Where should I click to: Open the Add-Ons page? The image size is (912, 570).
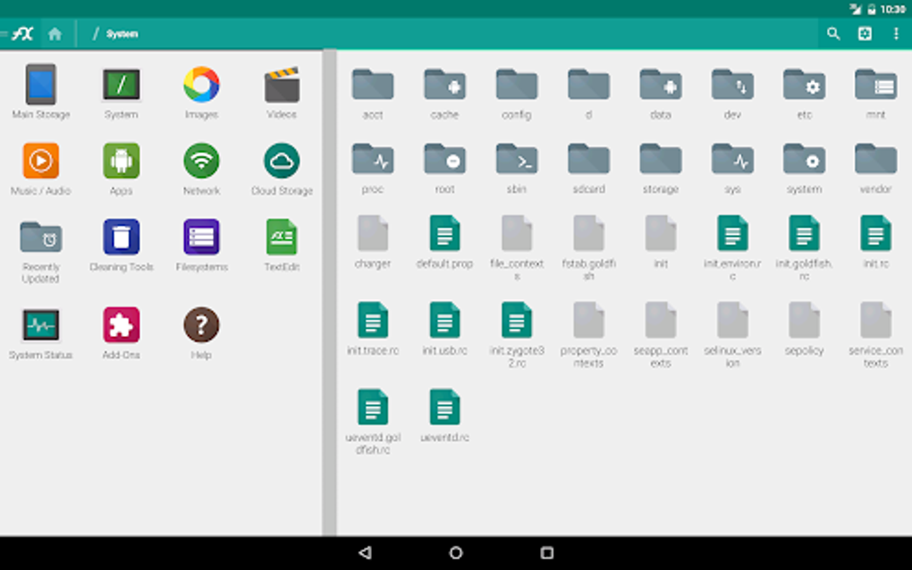(121, 323)
